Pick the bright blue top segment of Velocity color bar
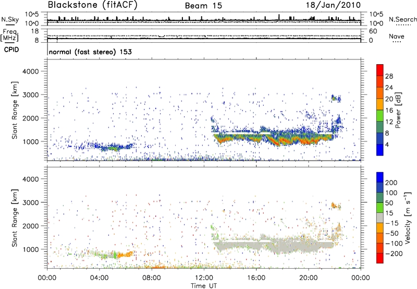Screen dimensions: 417x289 pyautogui.click(x=380, y=177)
